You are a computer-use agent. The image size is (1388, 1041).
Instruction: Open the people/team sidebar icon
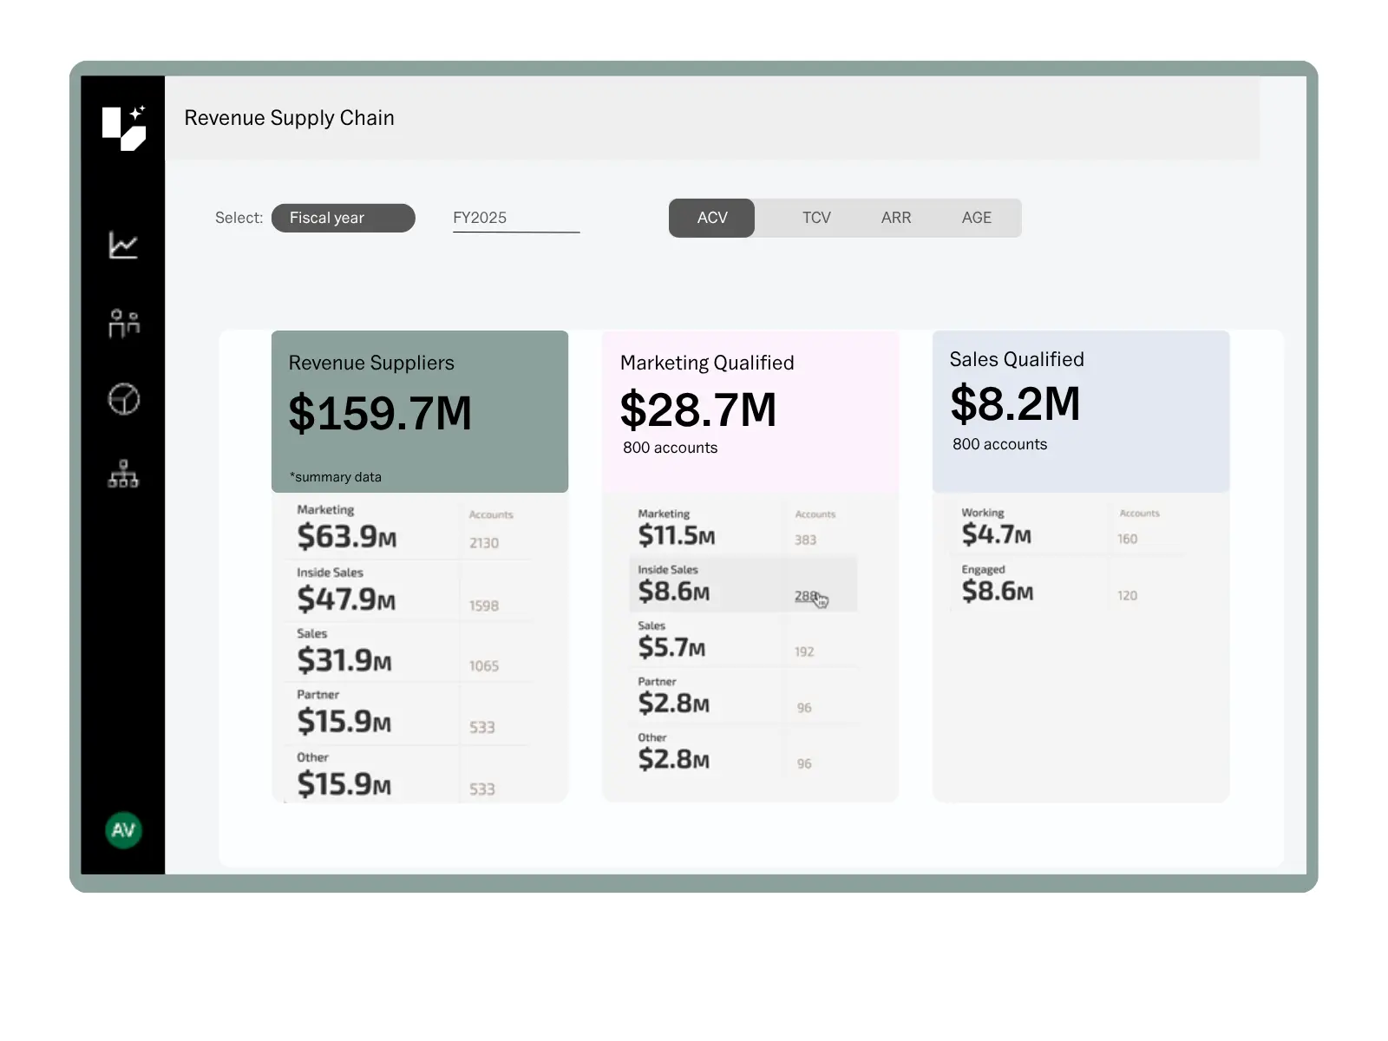coord(123,324)
